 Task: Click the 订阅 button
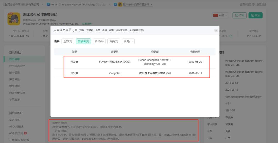239,15
